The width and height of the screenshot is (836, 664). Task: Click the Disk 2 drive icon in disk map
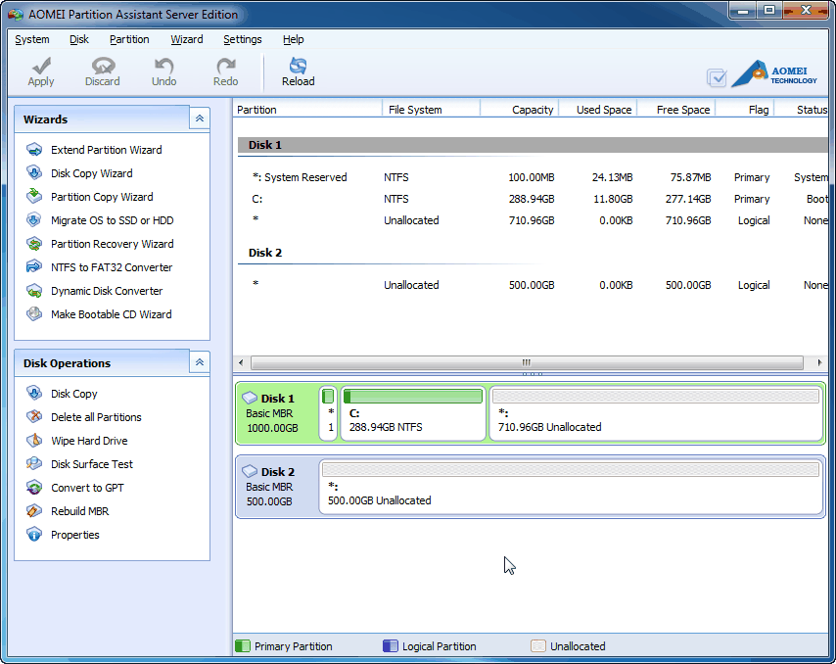click(x=250, y=471)
